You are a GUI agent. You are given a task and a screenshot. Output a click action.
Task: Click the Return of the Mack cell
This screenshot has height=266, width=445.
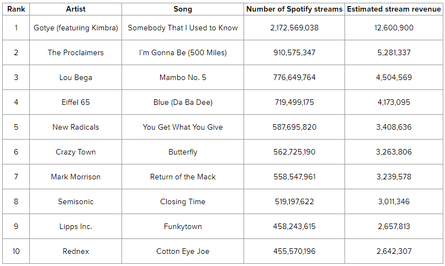coord(183,177)
